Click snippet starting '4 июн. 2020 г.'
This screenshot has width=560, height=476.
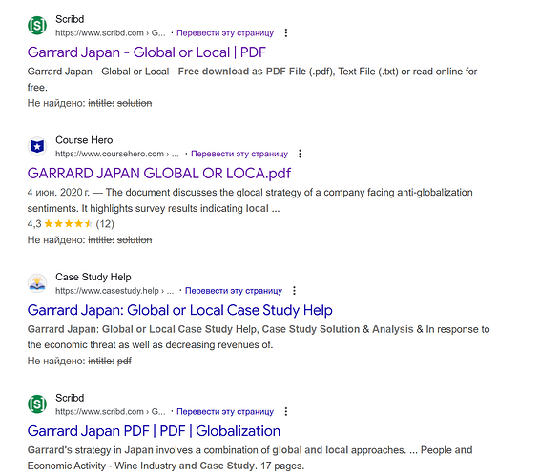[250, 200]
